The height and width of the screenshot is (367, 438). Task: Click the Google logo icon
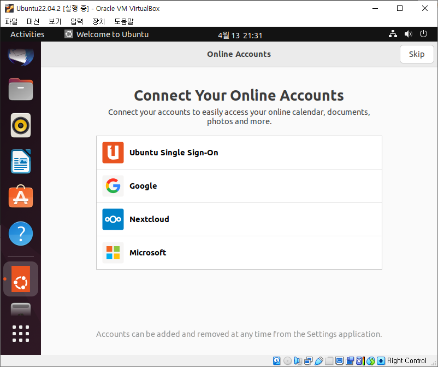click(x=113, y=186)
